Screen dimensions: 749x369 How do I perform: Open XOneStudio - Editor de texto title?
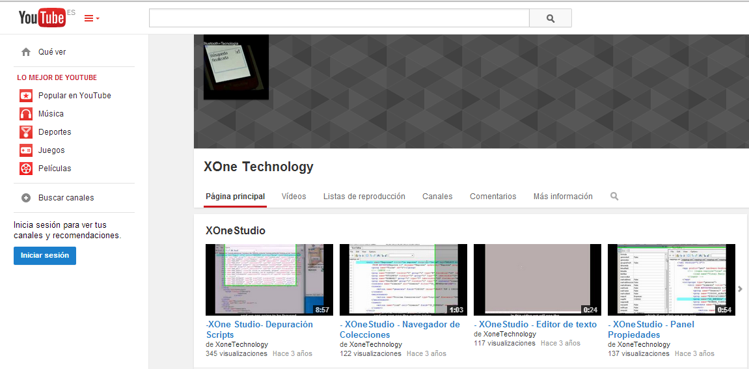(535, 325)
